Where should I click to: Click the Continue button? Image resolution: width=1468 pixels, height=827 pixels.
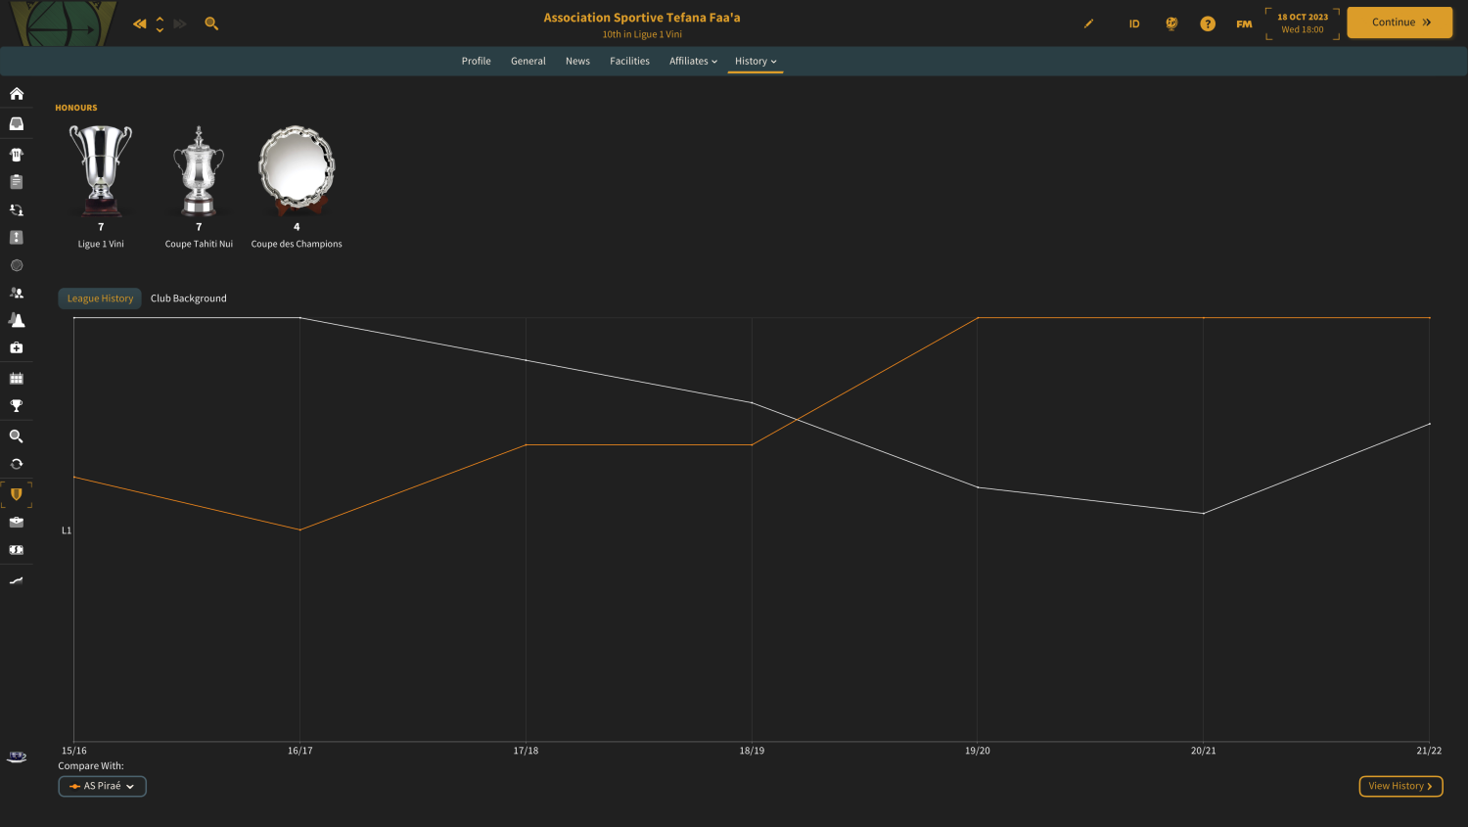coord(1399,23)
